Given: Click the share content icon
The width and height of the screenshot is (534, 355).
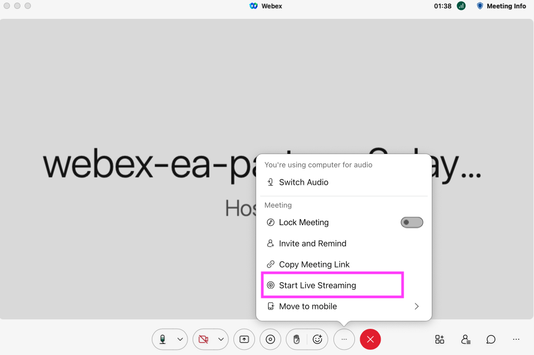Looking at the screenshot, I should tap(244, 339).
